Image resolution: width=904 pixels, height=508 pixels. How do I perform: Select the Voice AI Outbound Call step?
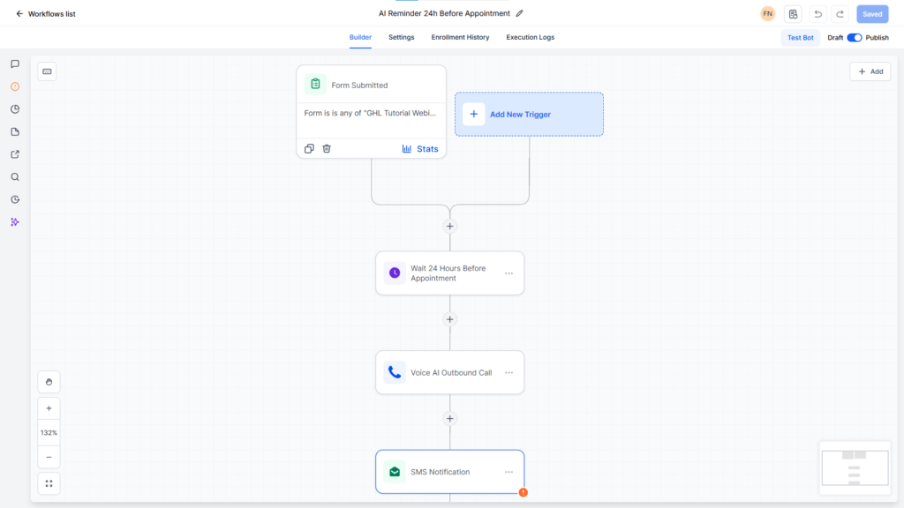449,373
